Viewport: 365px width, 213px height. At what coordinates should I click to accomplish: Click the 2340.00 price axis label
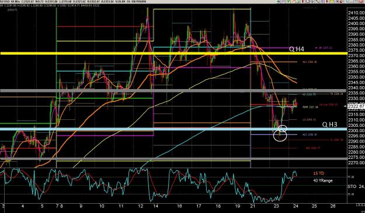coord(356,88)
